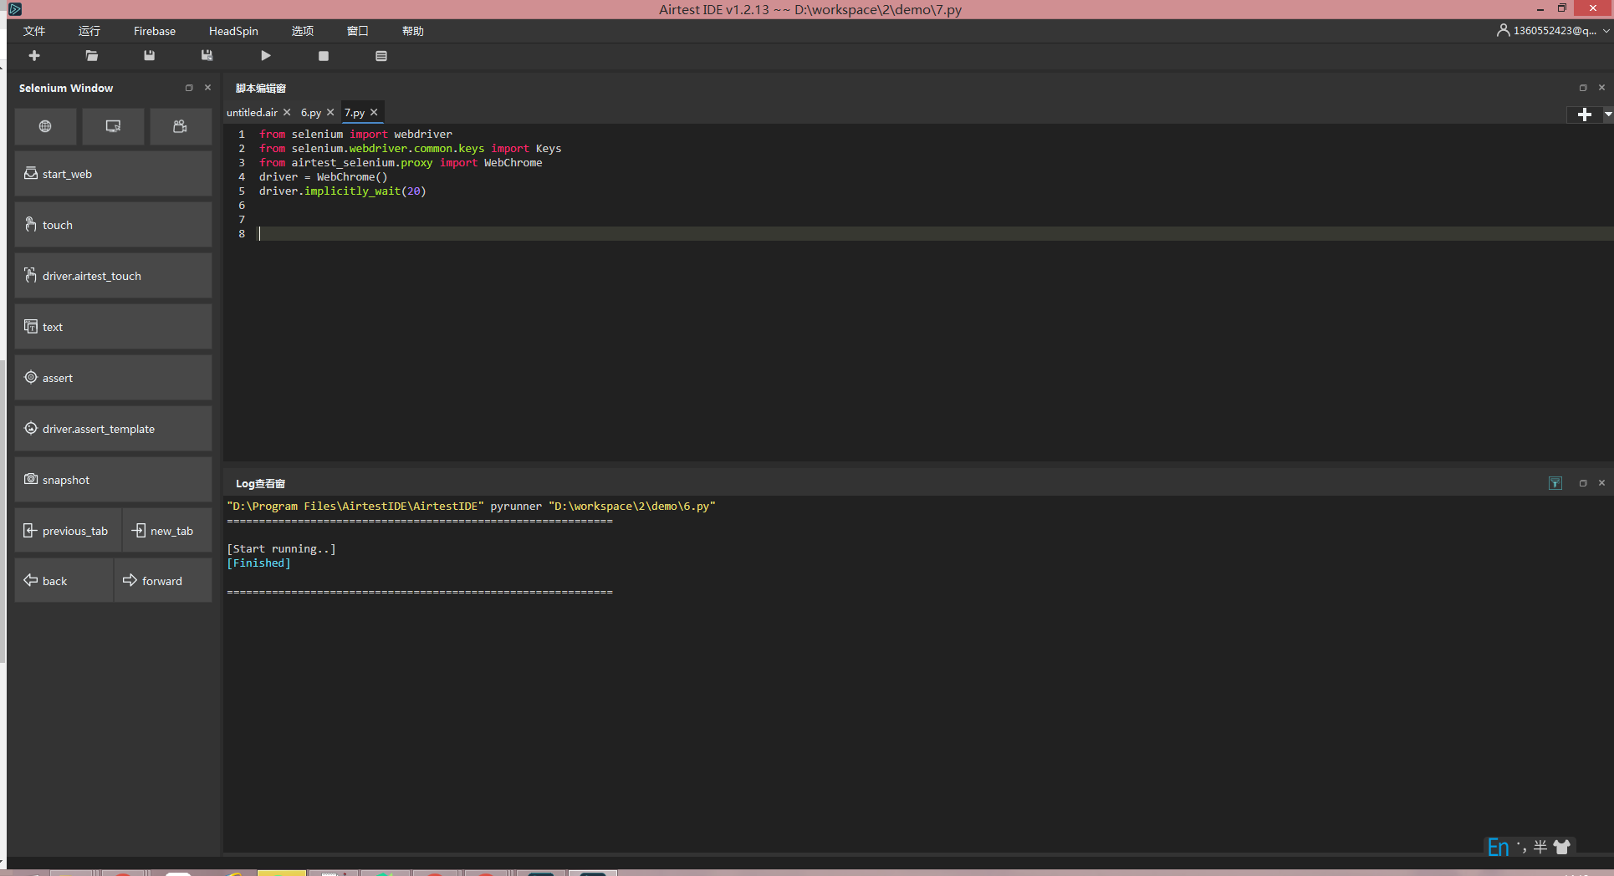Viewport: 1614px width, 876px height.
Task: Click the record icon in Selenium Window
Action: point(180,126)
